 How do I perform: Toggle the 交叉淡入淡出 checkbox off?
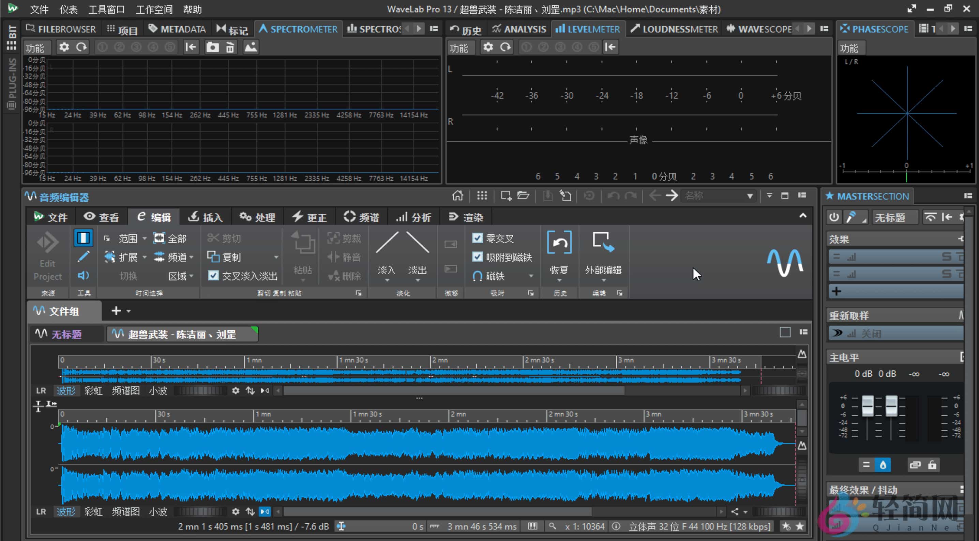point(213,276)
